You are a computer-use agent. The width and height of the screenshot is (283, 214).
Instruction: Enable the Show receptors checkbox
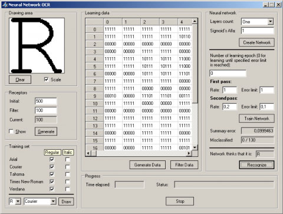(x=11, y=131)
